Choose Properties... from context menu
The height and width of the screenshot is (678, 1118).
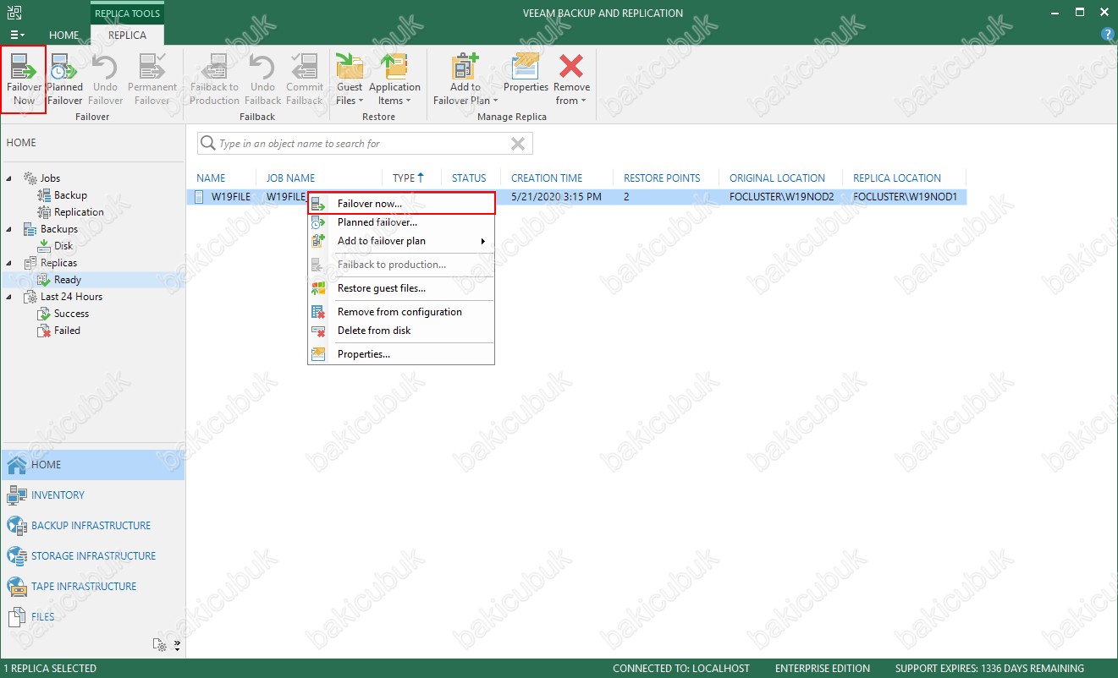(x=401, y=354)
